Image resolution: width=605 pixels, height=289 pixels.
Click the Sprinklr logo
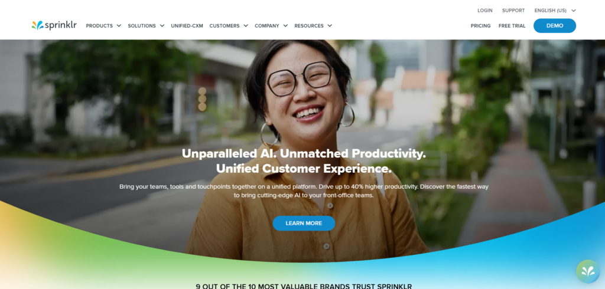pyautogui.click(x=54, y=25)
